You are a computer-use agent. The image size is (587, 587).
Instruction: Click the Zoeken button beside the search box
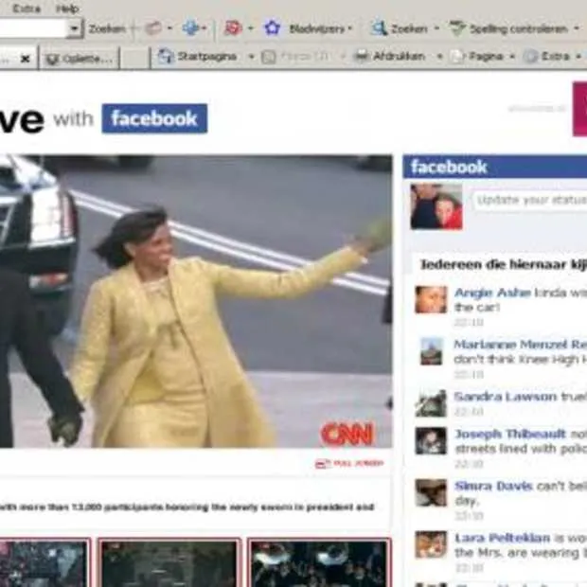click(107, 28)
